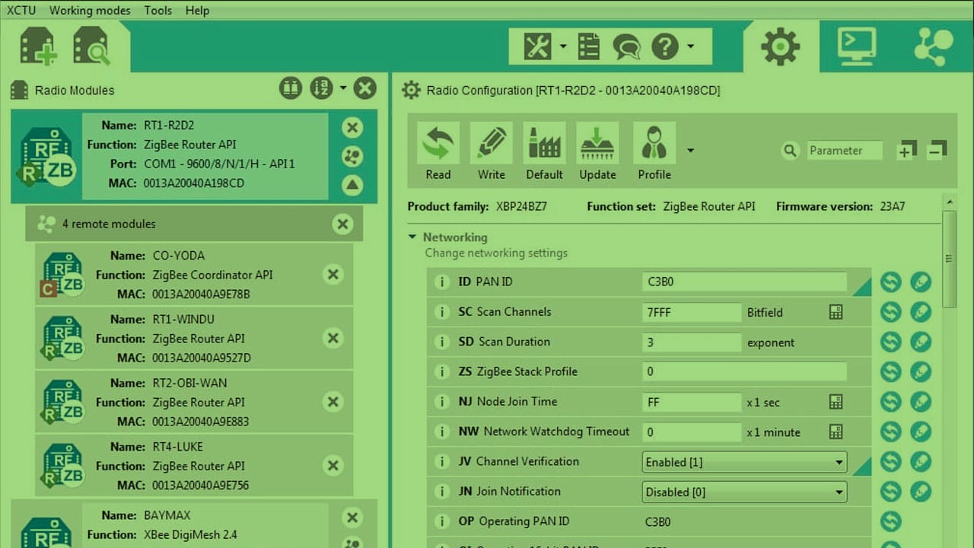Click the Parameter search field
The image size is (974, 548).
coord(845,151)
